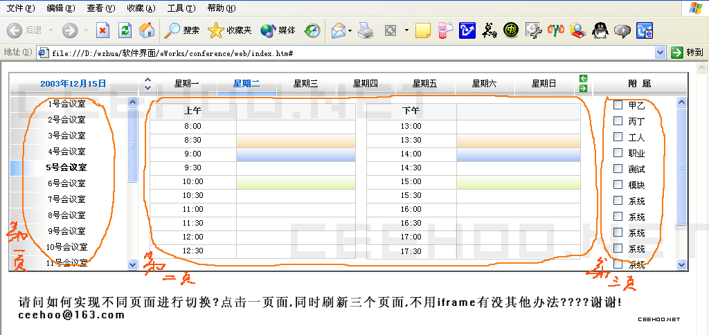Viewport: 709px width, 335px height.
Task: Open the Back button history dropdown
Action: 49,30
